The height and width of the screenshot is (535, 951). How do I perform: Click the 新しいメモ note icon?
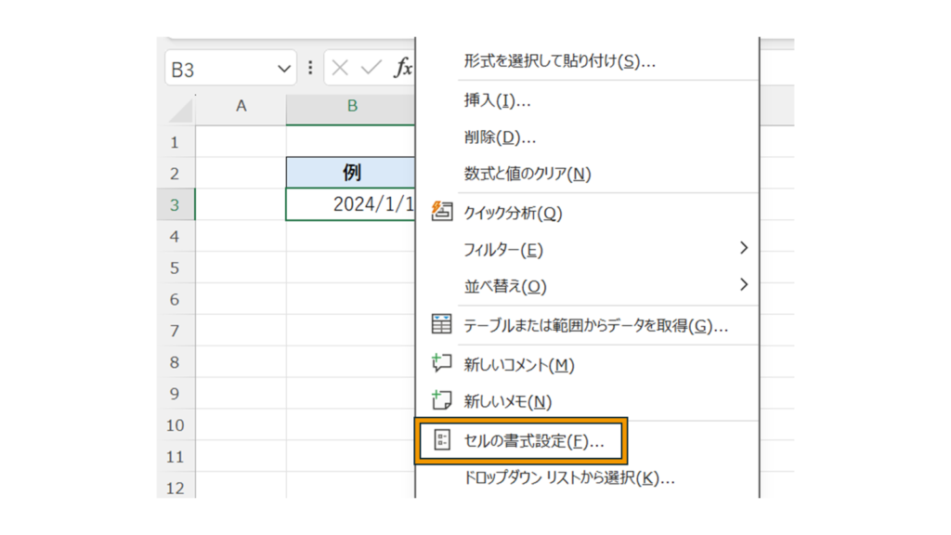[x=442, y=401]
